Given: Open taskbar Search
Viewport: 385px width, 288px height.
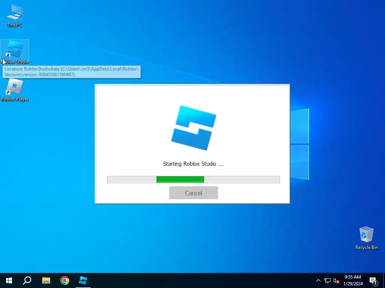Looking at the screenshot, I should (x=27, y=280).
